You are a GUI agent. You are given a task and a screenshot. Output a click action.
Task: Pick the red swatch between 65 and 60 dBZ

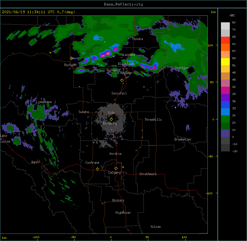coord(225,40)
